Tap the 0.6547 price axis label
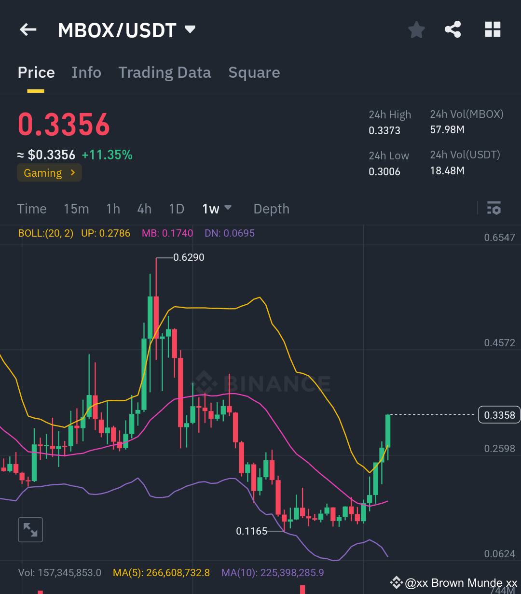Image resolution: width=521 pixels, height=594 pixels. tap(500, 238)
